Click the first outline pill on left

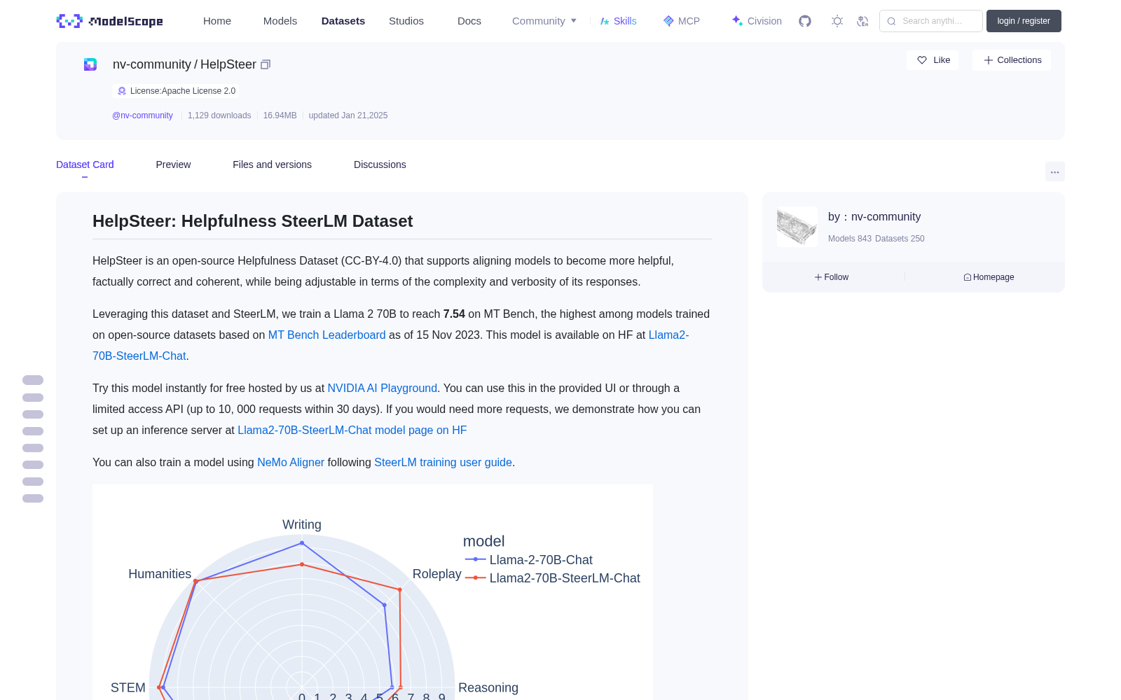click(x=33, y=380)
